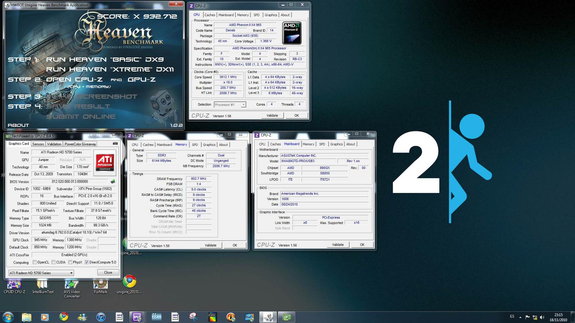
Task: Click the AMD Phenom II logo
Action: click(x=292, y=33)
